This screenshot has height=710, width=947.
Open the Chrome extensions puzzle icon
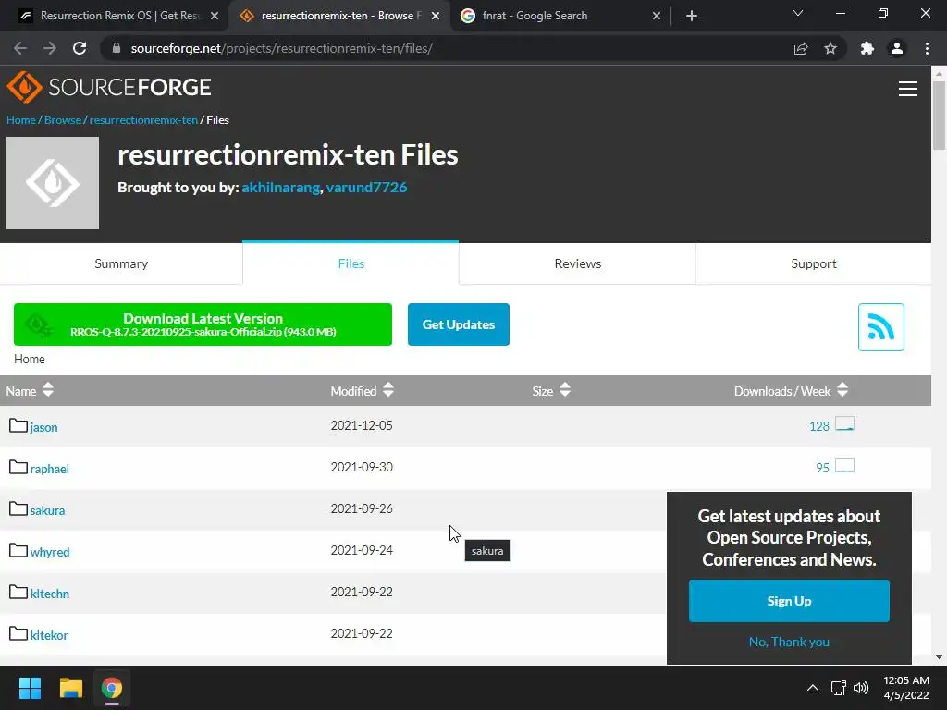[x=867, y=48]
